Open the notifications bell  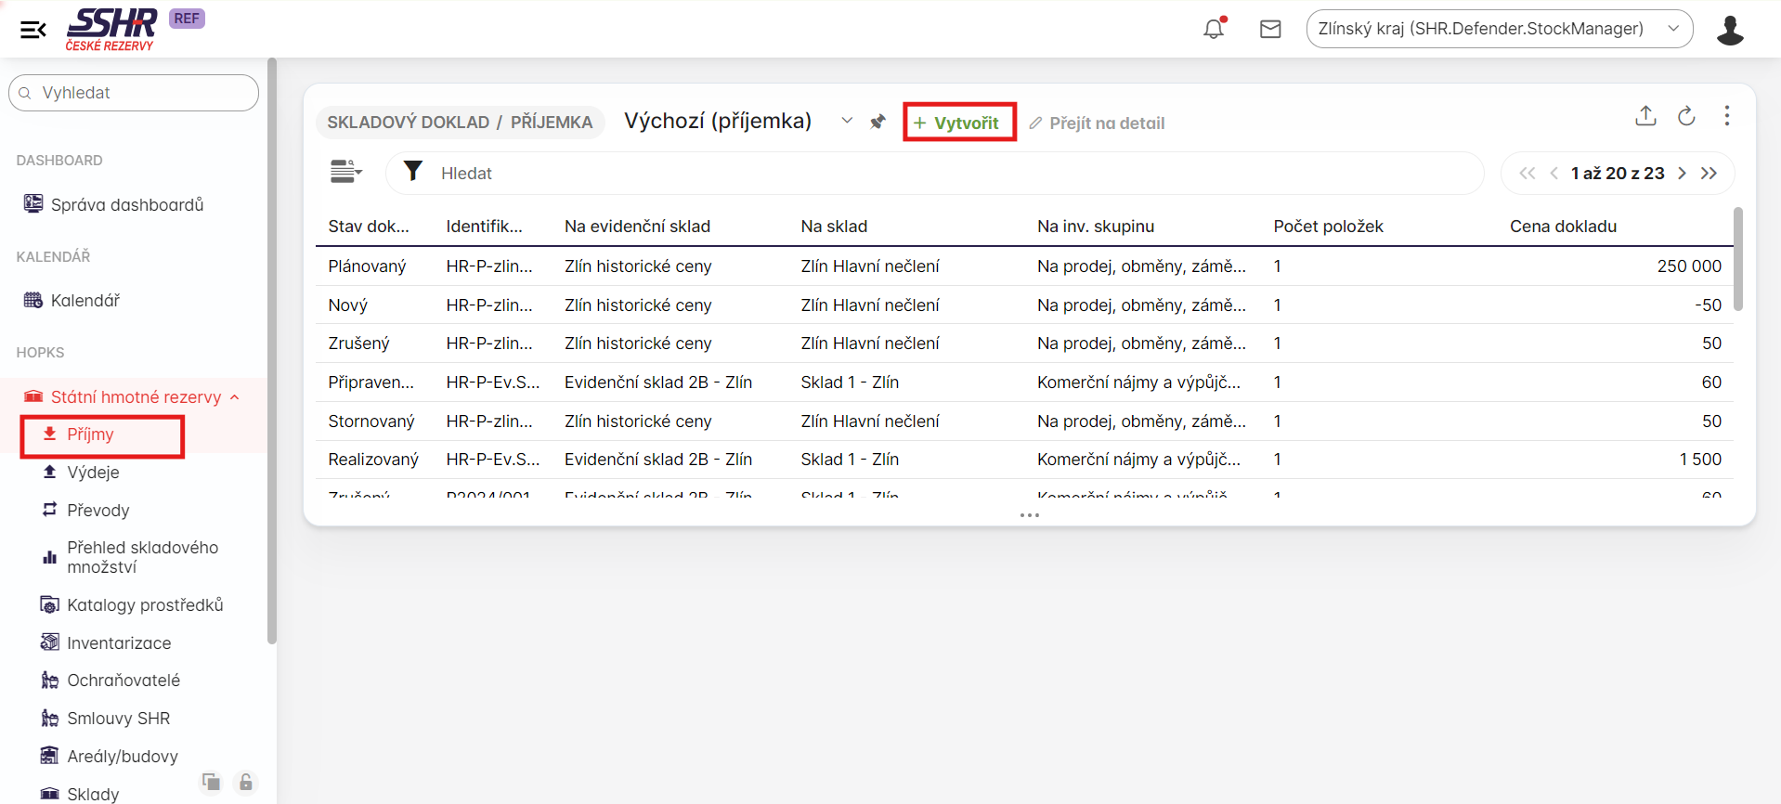[x=1214, y=29]
